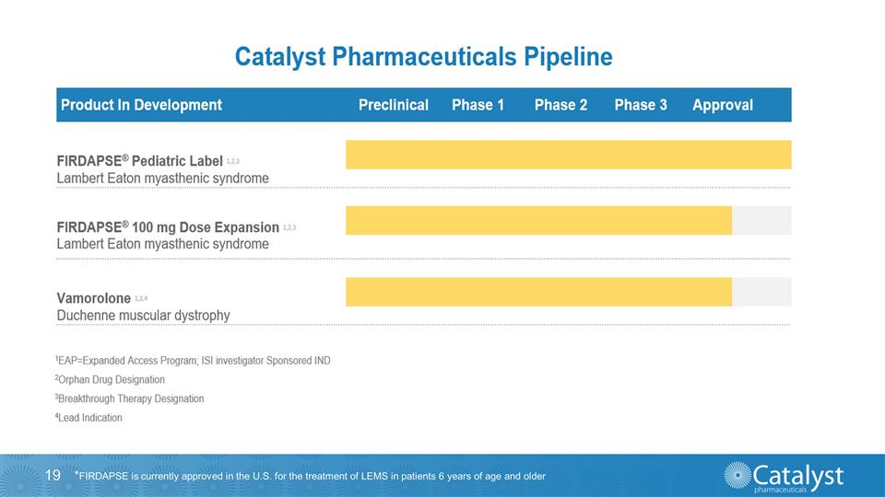This screenshot has height=497, width=885.
Task: Click the FIRDAPSE Pediatric Label product name
Action: 138,162
